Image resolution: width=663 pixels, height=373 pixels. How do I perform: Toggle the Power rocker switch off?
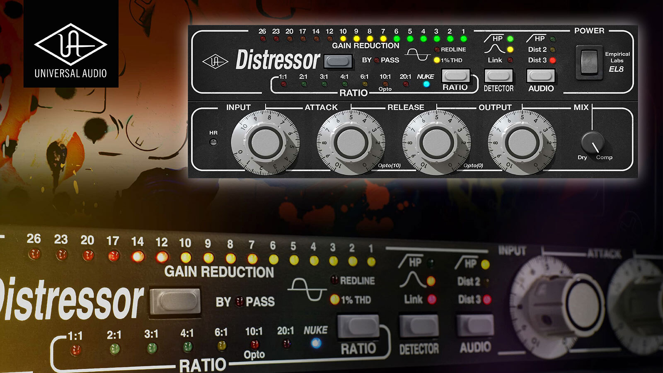pos(588,62)
